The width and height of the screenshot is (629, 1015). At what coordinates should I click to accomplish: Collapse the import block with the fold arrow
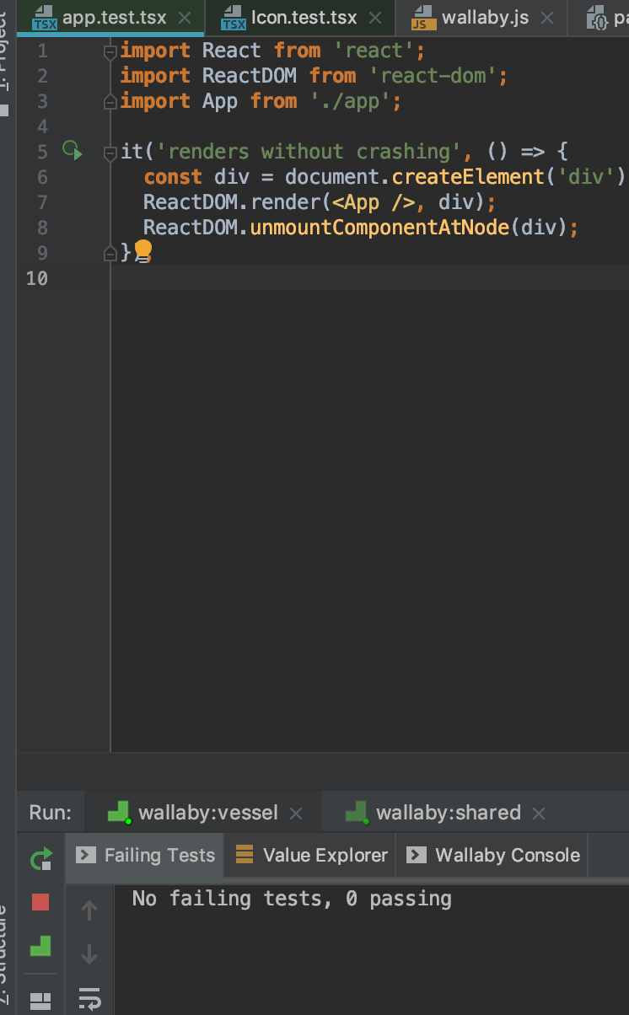[110, 51]
